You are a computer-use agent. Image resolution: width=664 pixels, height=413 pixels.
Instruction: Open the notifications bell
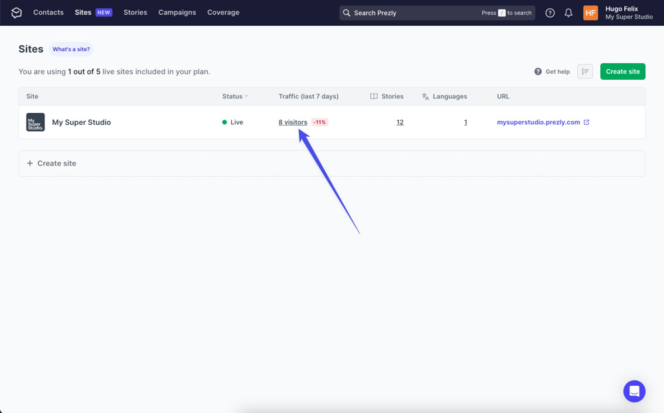568,13
